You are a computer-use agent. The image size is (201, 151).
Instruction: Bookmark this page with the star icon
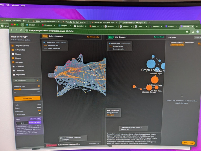coord(187,32)
